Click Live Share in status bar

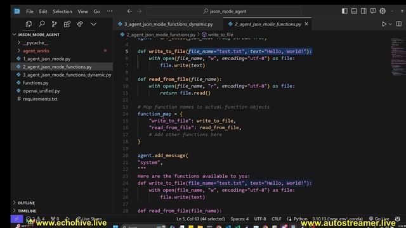pos(89,219)
